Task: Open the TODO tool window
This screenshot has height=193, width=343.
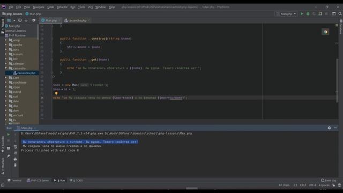Action: (76, 181)
